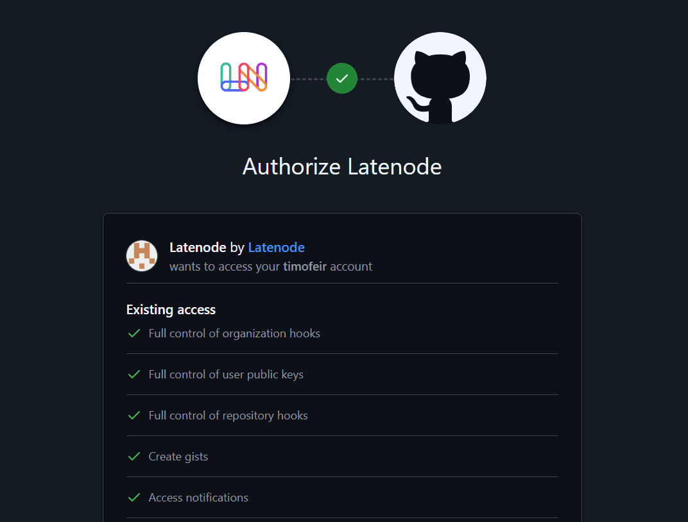Click checkmark beside organization hooks permission

pos(134,333)
